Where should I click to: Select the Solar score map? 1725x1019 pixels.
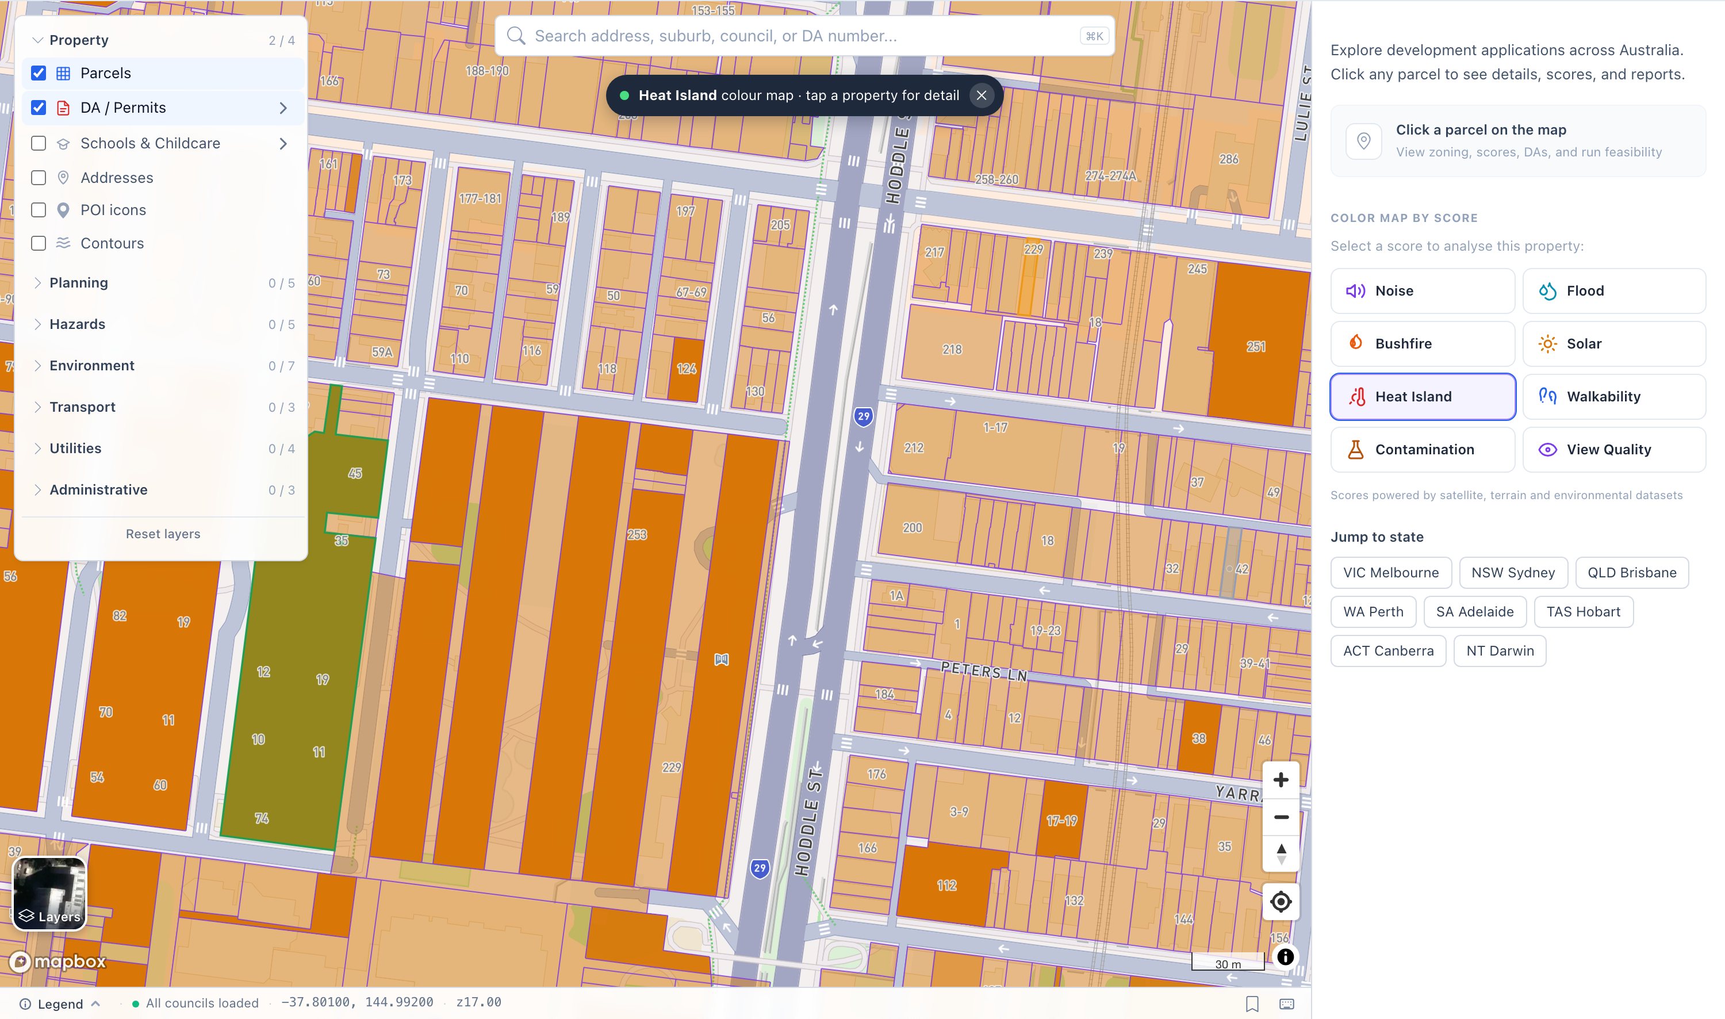(x=1614, y=344)
